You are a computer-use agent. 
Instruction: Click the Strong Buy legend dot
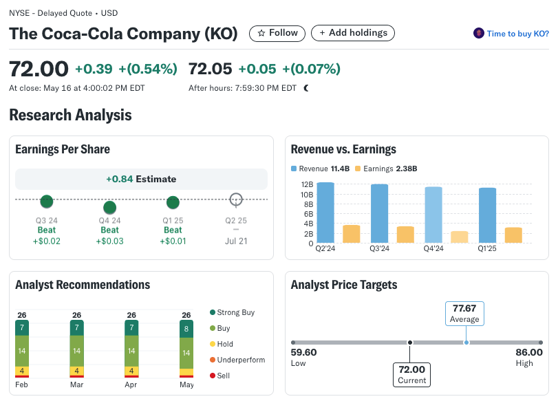[x=213, y=313]
